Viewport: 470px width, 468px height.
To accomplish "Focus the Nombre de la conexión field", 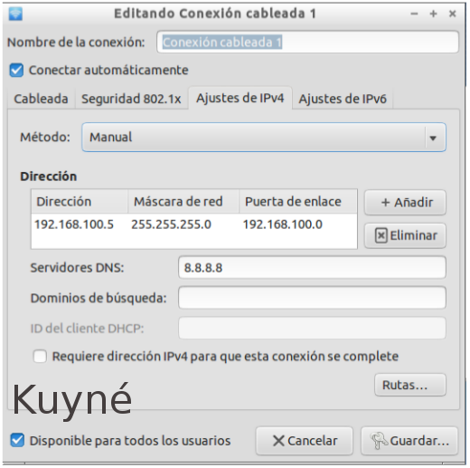I will pyautogui.click(x=307, y=42).
